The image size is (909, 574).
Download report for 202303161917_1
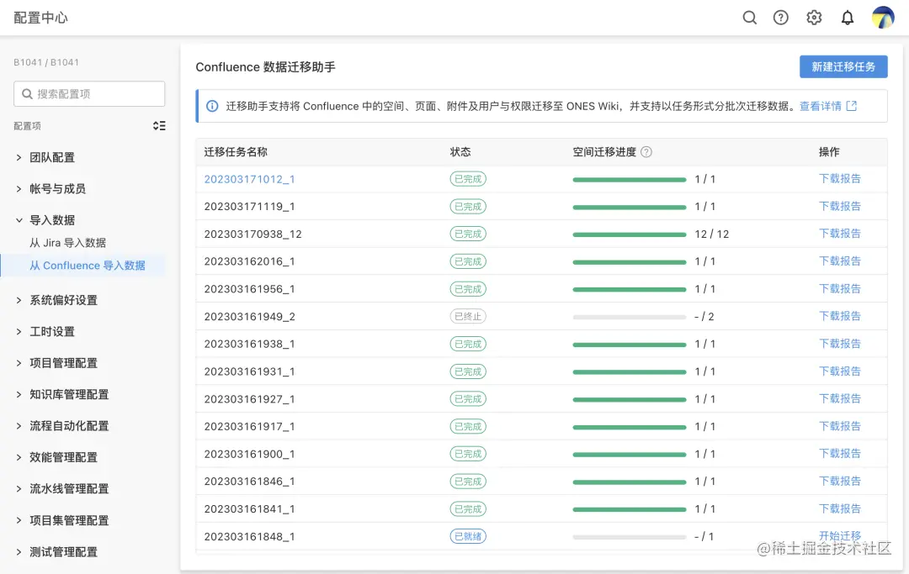click(839, 426)
